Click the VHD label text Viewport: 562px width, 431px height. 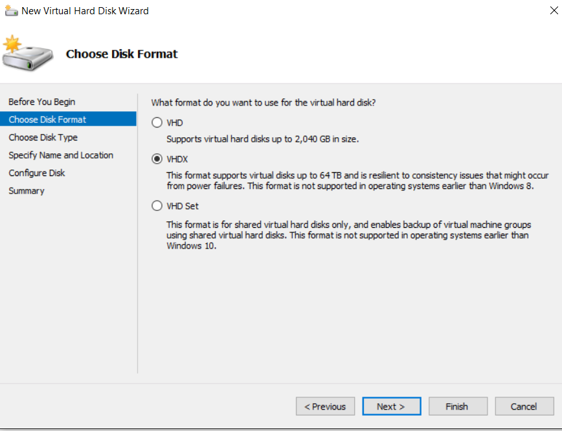pos(175,123)
